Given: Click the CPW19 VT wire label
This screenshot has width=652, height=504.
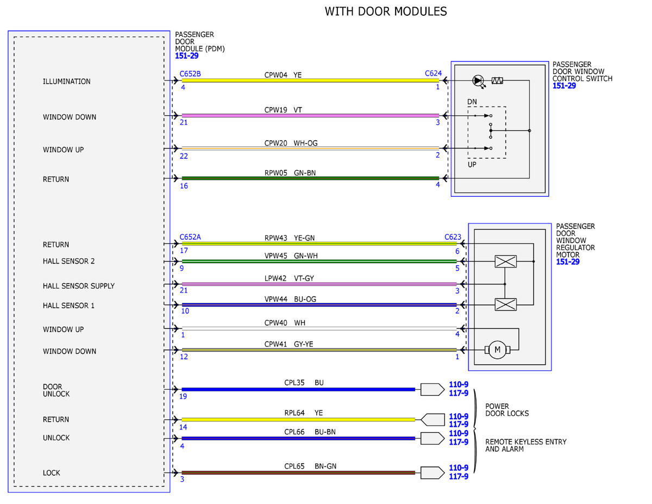Looking at the screenshot, I should pyautogui.click(x=283, y=110).
